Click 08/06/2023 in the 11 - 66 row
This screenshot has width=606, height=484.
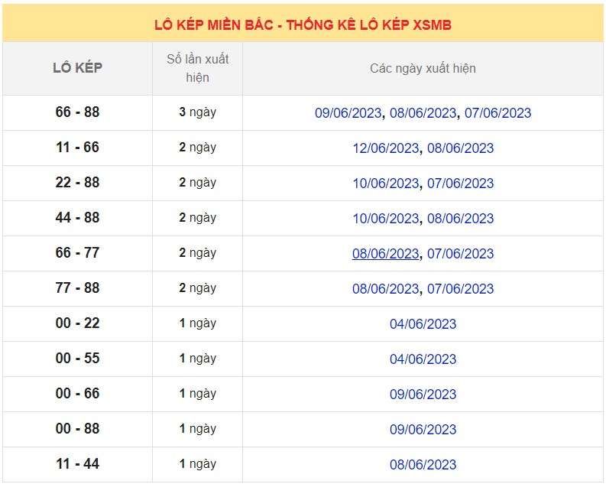click(x=460, y=148)
